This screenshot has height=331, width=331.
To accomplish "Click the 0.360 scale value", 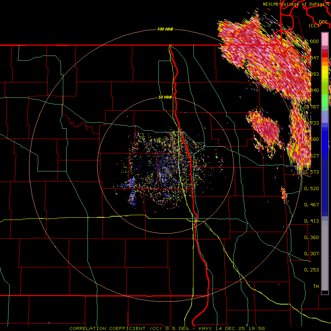I will (x=312, y=237).
